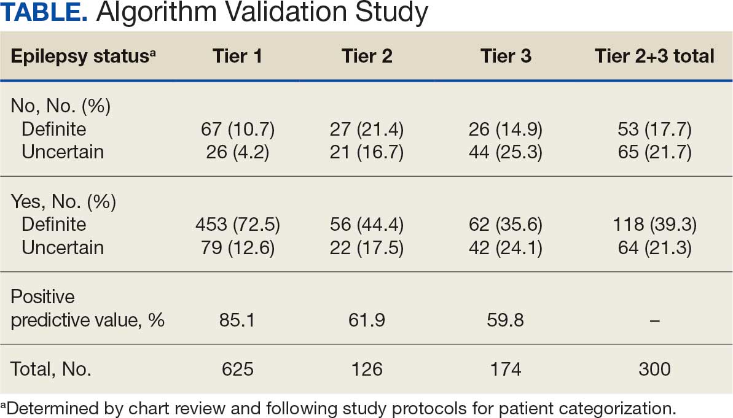Image resolution: width=733 pixels, height=418 pixels.
Task: Select the Positive predictive value row label
Action: tap(88, 309)
